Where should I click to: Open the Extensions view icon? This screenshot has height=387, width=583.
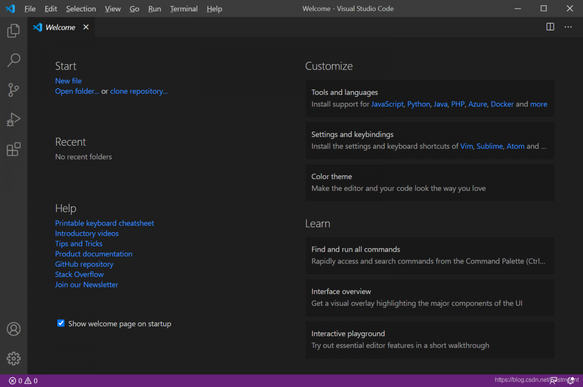point(14,149)
